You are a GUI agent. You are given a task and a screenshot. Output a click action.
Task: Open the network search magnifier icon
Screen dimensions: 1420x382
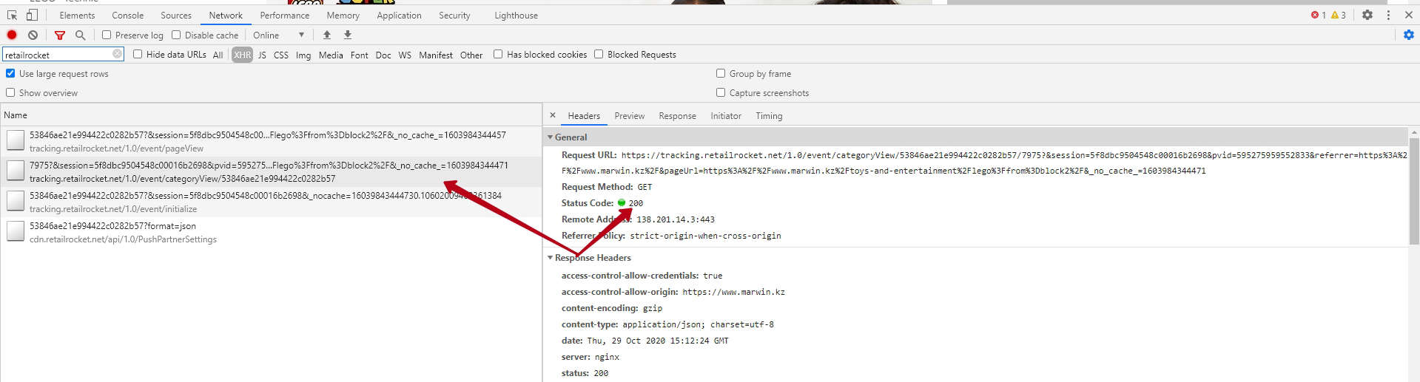80,35
